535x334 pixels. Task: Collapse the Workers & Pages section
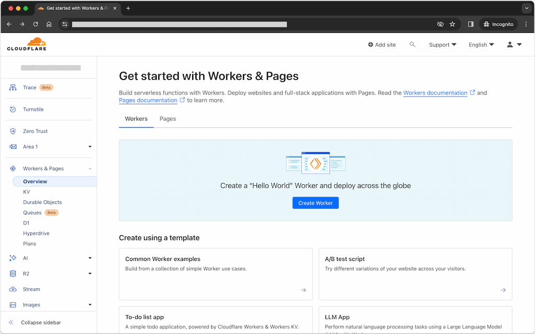(x=90, y=169)
